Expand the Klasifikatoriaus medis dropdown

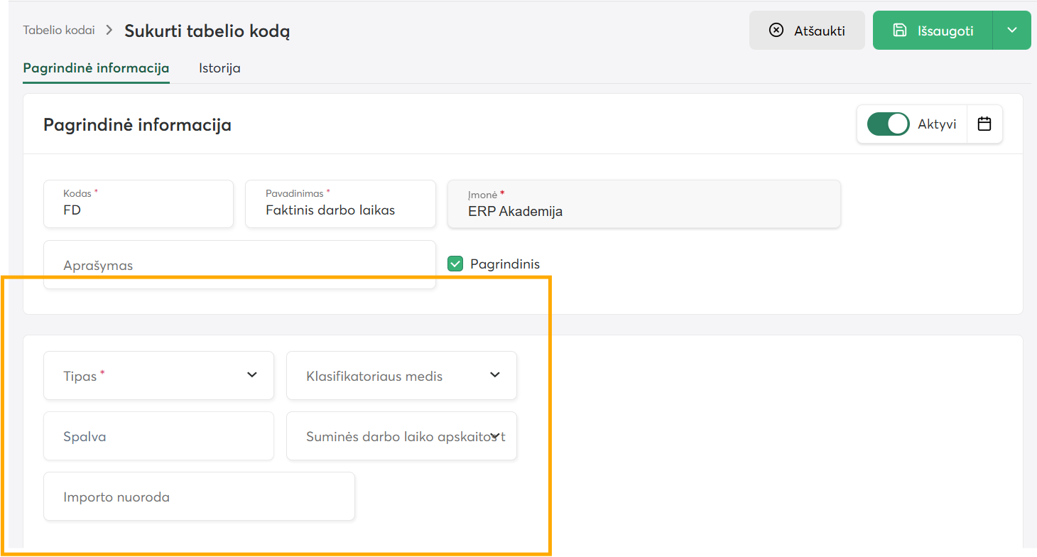click(x=402, y=375)
